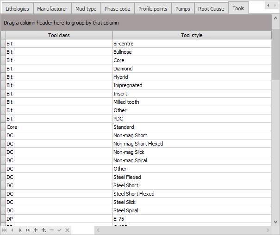Click the dimmed X icon in navigator
Screen dimensions: 280x235
point(67,230)
